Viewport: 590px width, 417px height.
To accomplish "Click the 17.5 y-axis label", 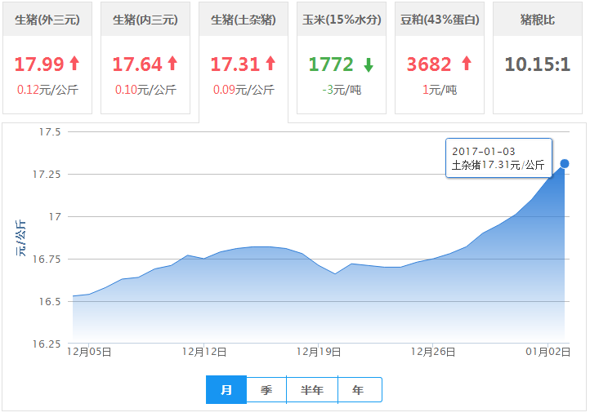I will 50,132.
